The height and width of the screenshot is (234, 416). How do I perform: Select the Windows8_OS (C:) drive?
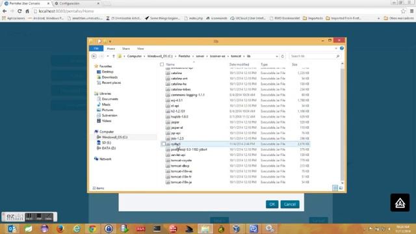coord(114,137)
